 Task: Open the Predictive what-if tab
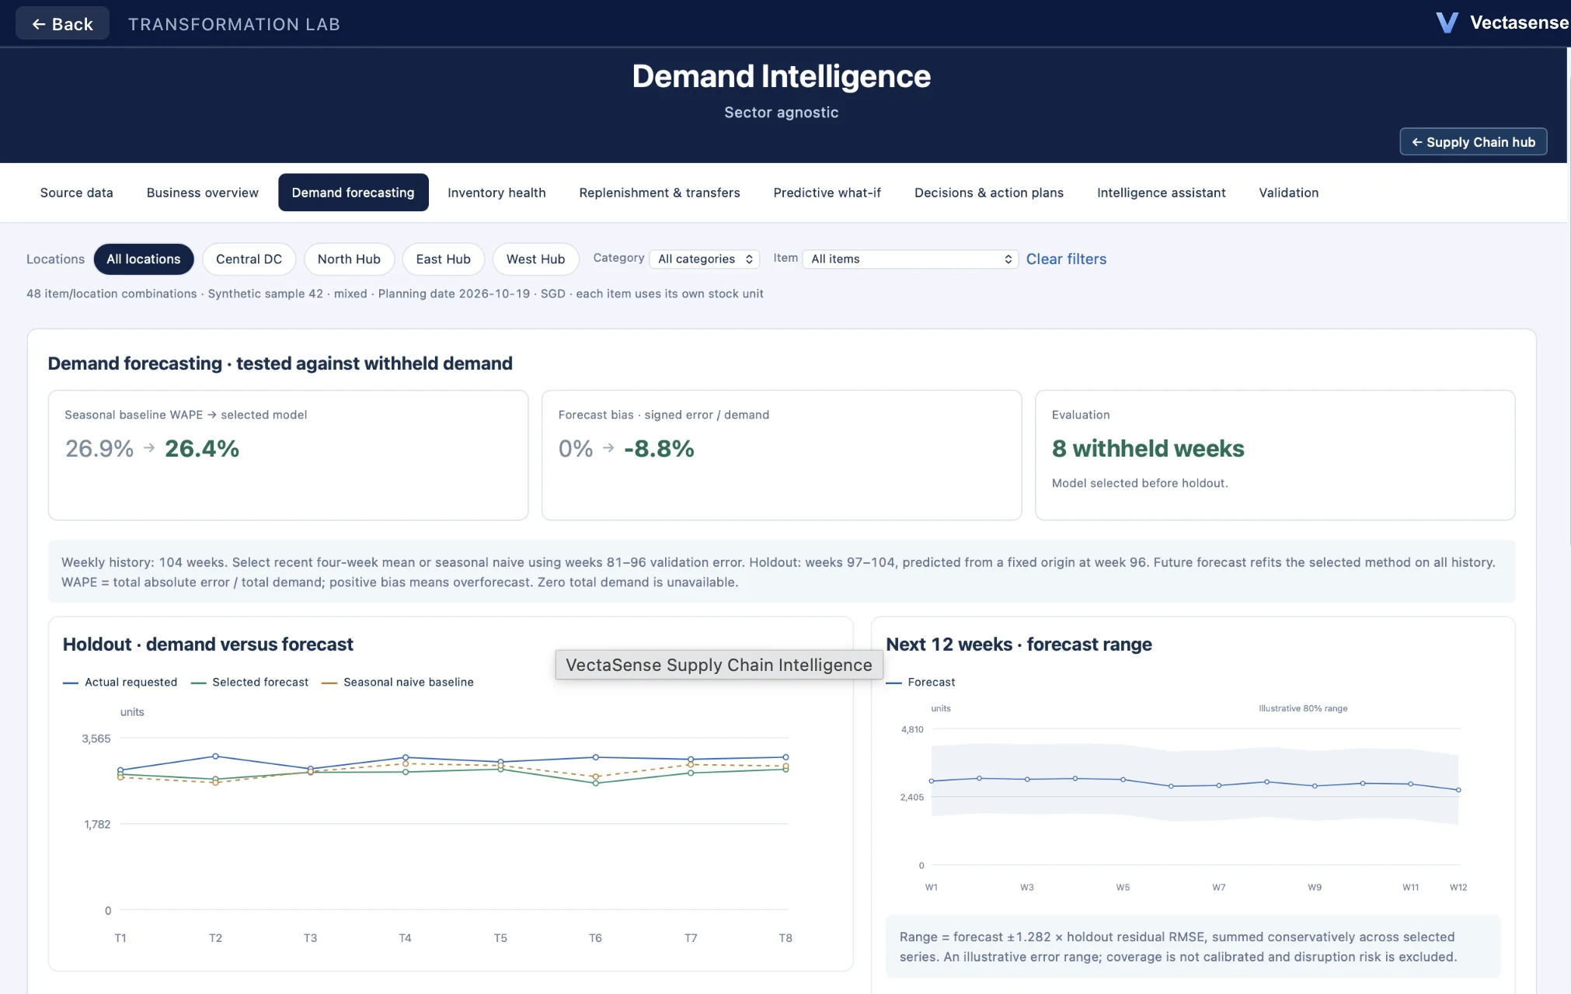coord(827,193)
